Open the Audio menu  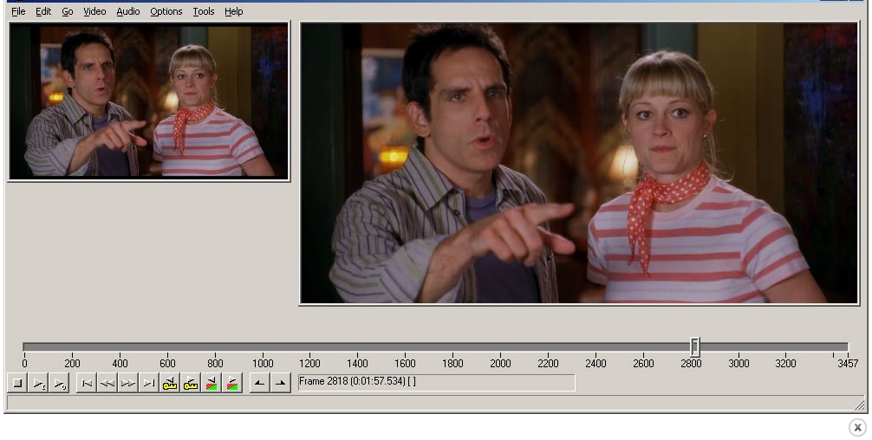pyautogui.click(x=128, y=11)
